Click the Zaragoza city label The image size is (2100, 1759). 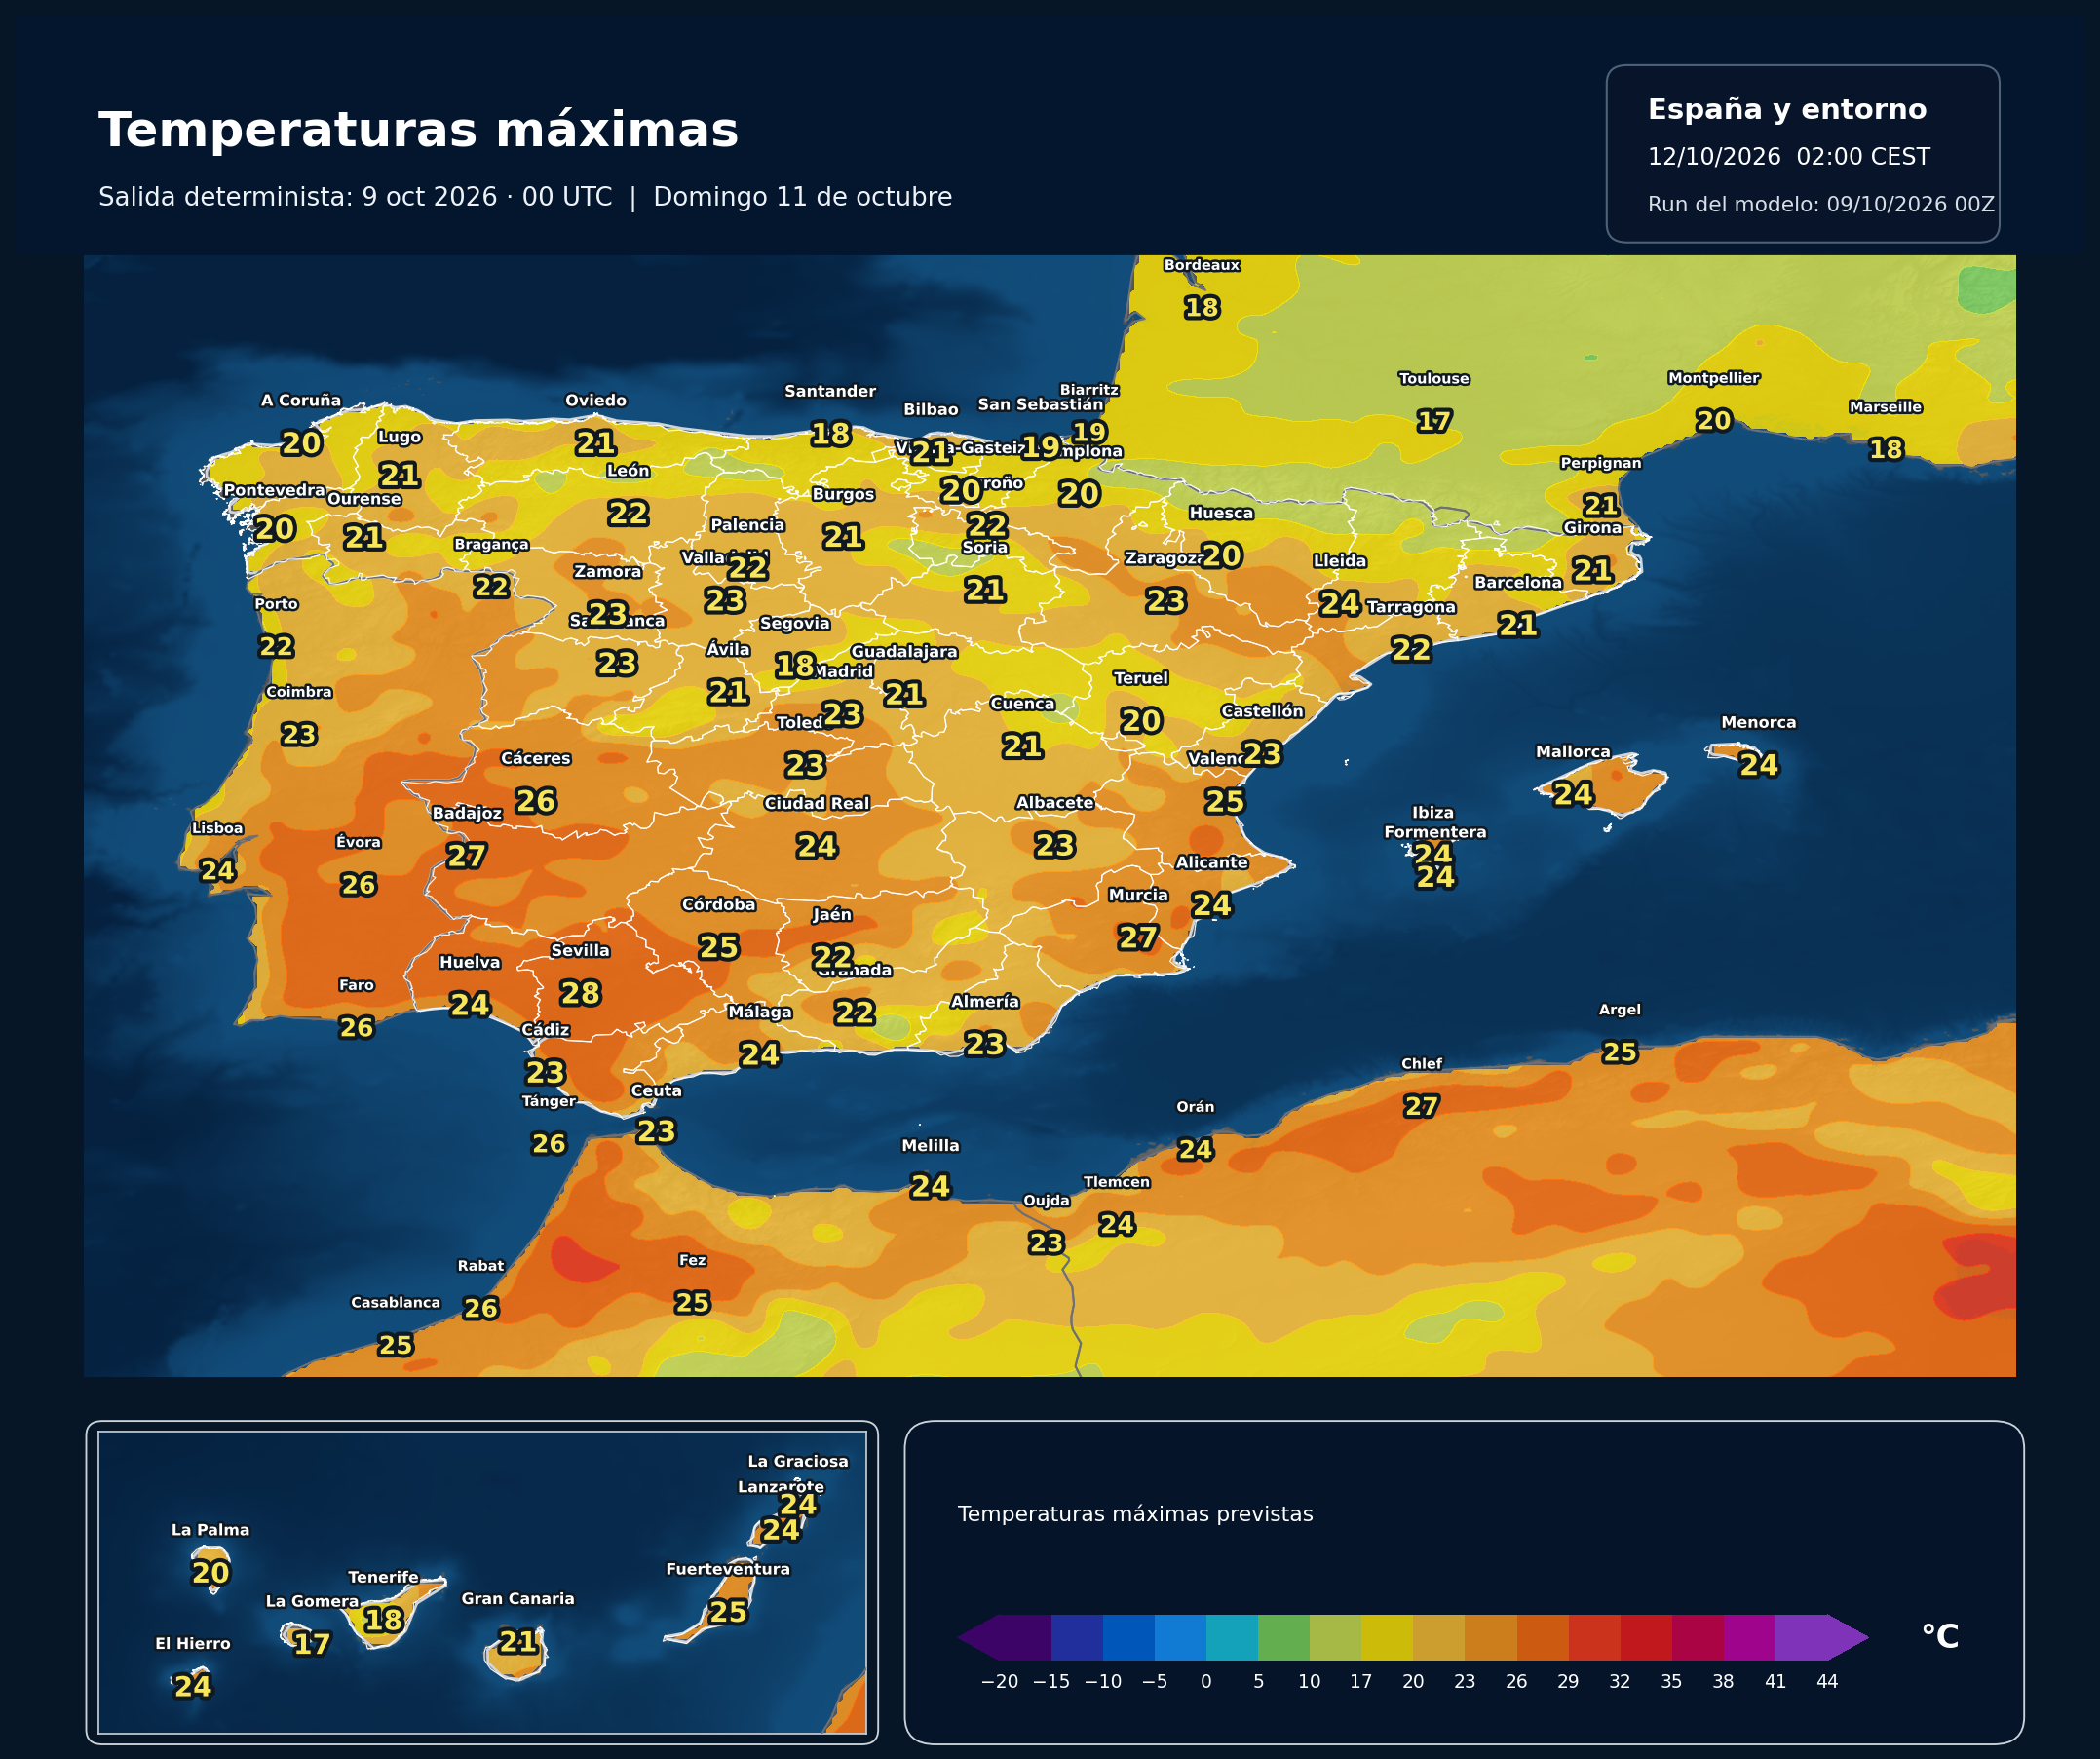coord(1165,558)
